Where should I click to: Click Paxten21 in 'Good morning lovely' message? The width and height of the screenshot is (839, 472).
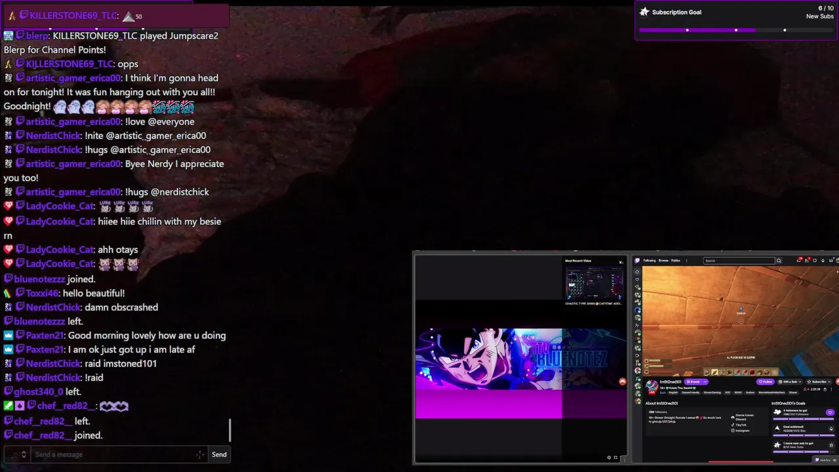point(45,335)
